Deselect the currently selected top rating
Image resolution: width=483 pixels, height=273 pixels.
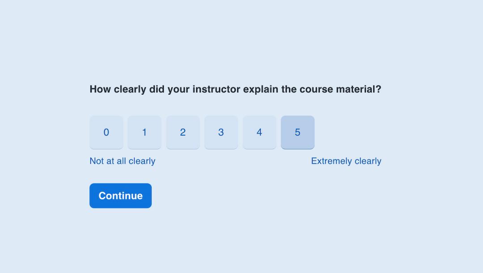pos(297,132)
